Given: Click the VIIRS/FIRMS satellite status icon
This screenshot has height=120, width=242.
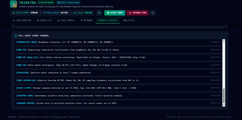Looking at the screenshot, I should (x=14, y=13).
